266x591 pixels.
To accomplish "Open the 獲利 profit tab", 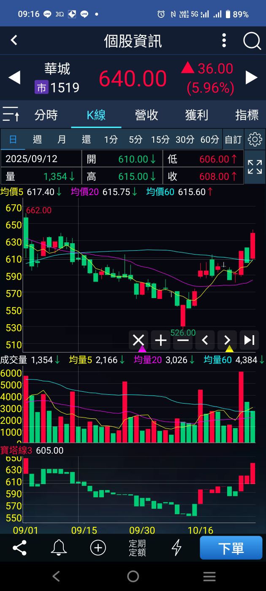I will [197, 115].
